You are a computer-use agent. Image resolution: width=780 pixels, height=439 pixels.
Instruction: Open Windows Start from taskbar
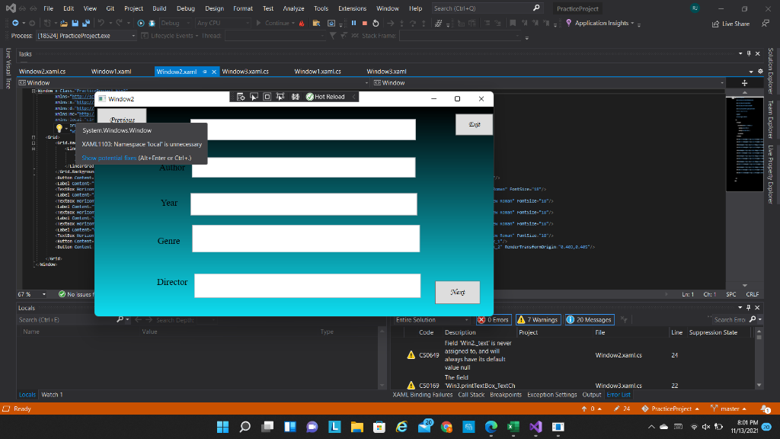coord(223,427)
